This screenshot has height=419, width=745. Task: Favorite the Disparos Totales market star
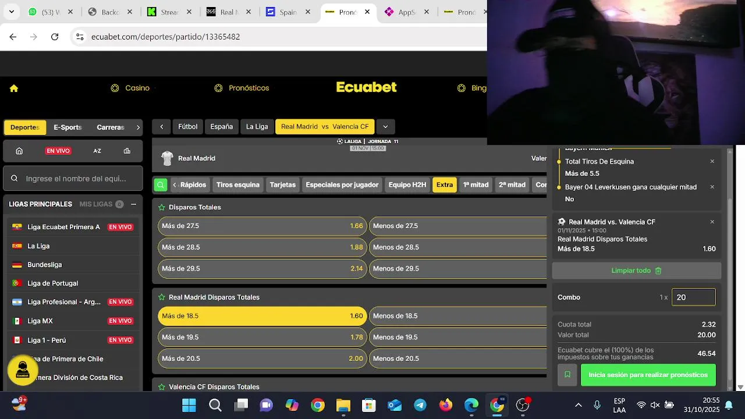click(x=161, y=207)
